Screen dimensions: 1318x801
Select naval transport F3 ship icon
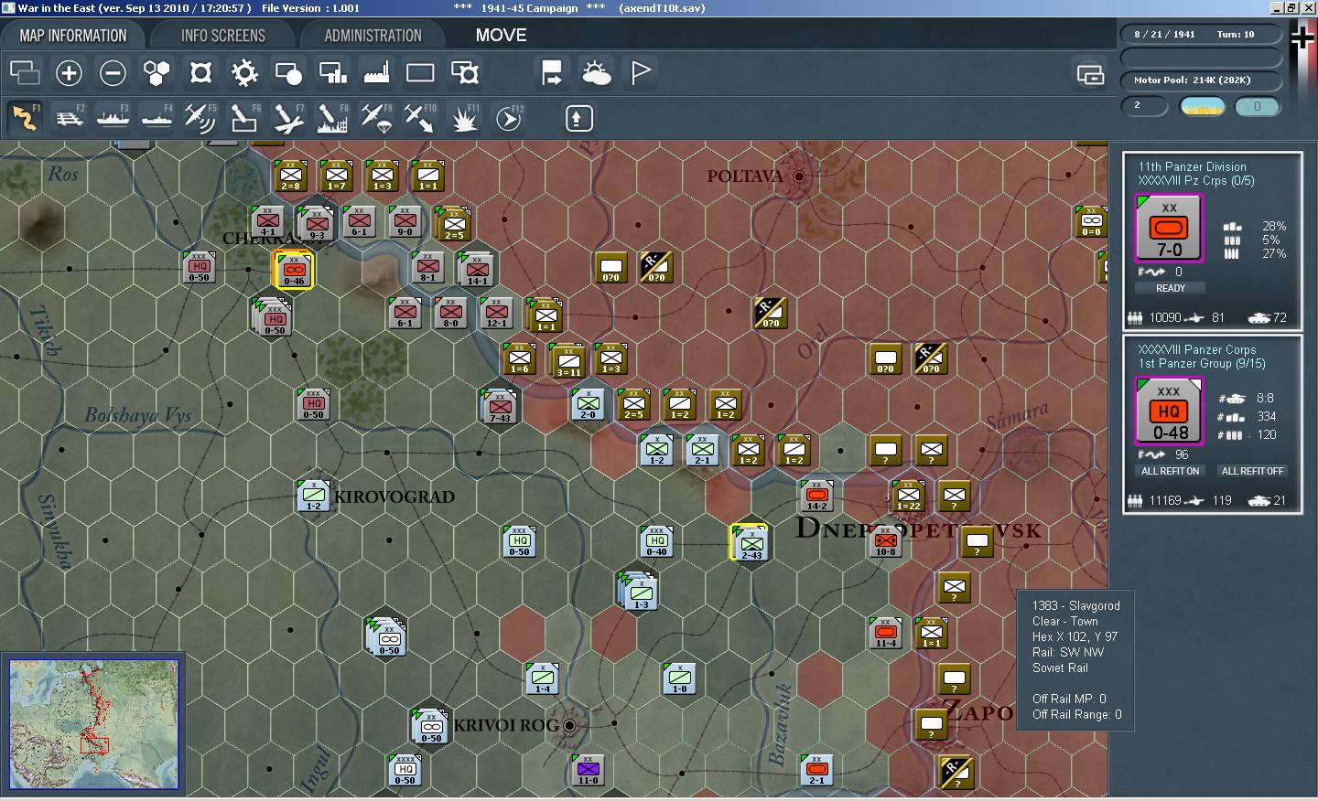pos(113,118)
